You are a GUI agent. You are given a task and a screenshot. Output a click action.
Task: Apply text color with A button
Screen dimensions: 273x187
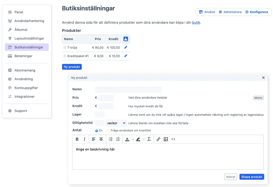[x=127, y=139]
